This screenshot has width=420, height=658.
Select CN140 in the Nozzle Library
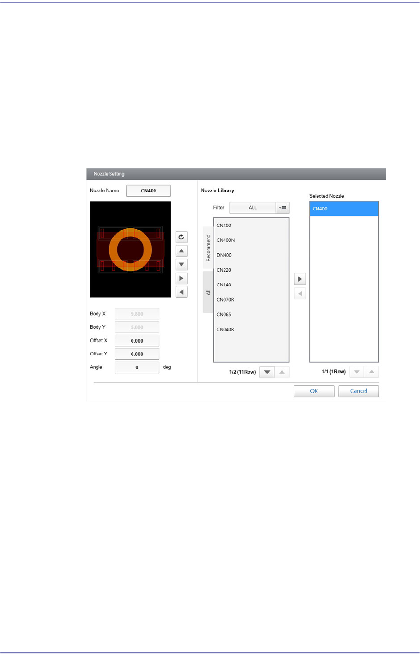coord(251,285)
